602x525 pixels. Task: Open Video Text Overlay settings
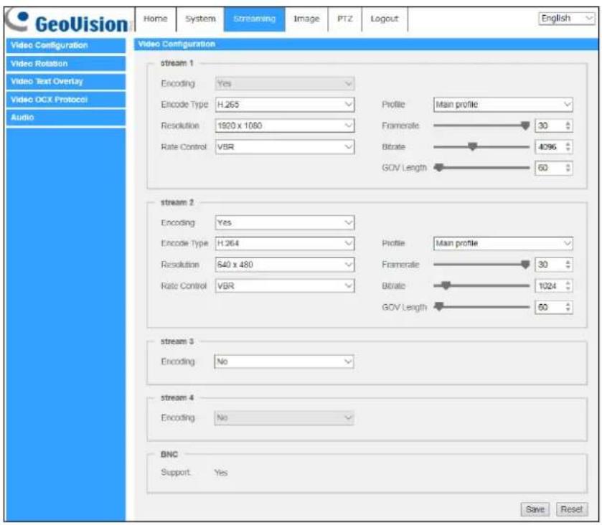(65, 81)
